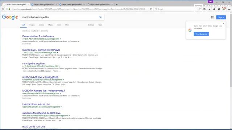Open the Firefox downloads arrow icon
Screen dimensions: 232x130
pos(209,9)
